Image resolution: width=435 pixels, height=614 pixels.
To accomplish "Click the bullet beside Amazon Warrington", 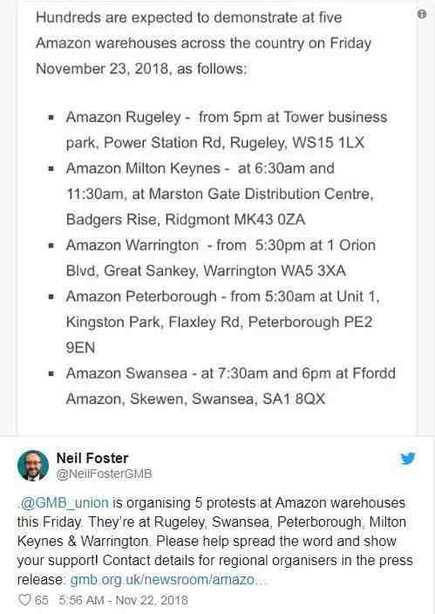I will (51, 245).
